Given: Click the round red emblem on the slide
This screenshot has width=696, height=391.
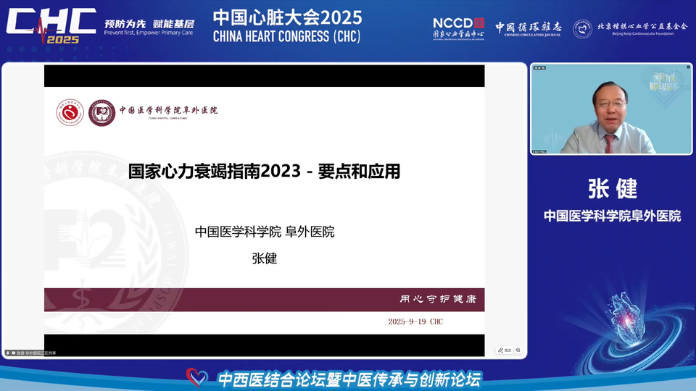Looking at the screenshot, I should pyautogui.click(x=70, y=113).
